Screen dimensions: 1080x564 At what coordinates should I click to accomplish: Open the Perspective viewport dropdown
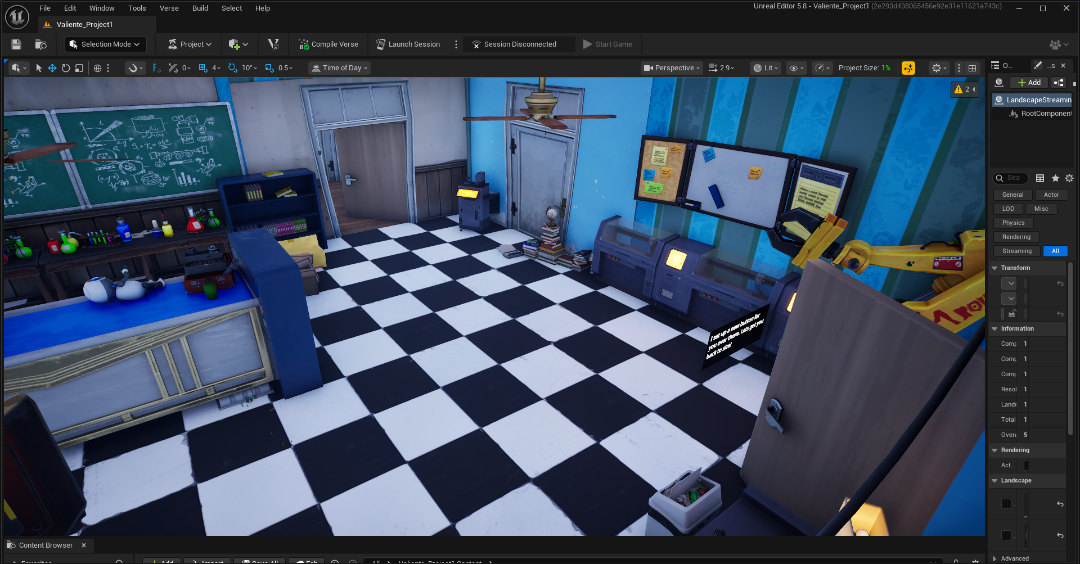tap(672, 68)
